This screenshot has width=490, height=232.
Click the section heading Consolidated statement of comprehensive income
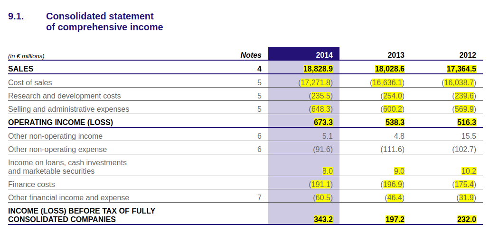104,21
